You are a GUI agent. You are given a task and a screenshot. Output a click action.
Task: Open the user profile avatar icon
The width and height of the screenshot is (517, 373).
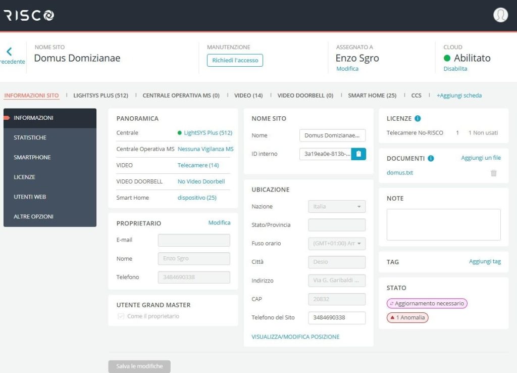coord(500,15)
